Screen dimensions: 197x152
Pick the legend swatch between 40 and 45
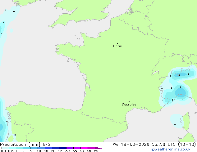84,148
